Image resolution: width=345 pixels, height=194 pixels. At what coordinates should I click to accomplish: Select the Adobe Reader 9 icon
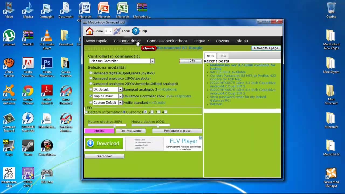coord(47,95)
